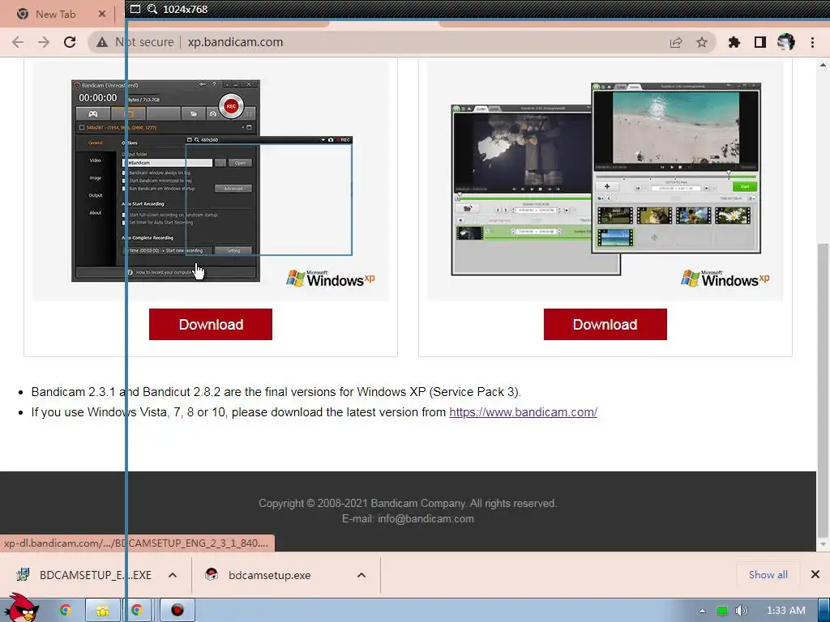
Task: Click the 1:33 AM clock
Action: click(786, 611)
